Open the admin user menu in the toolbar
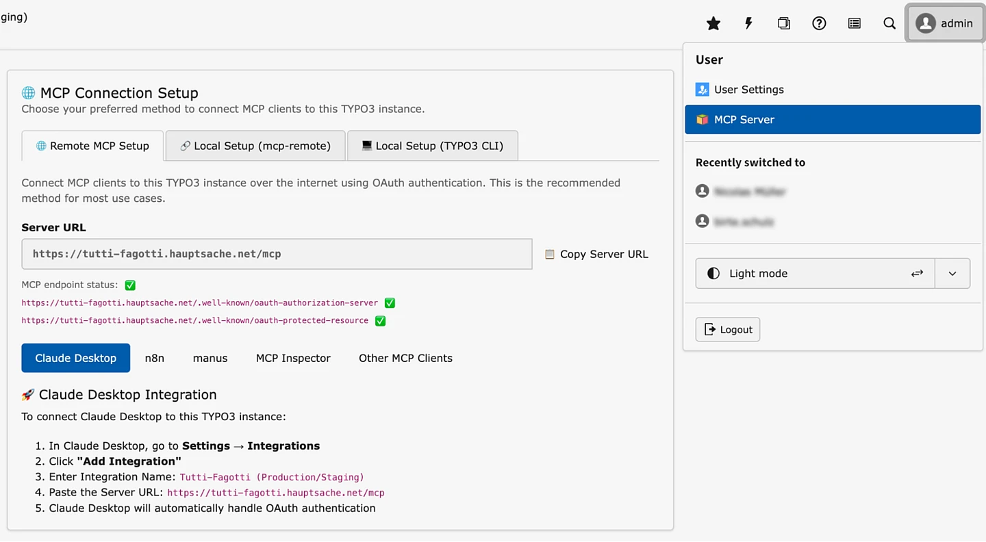The width and height of the screenshot is (986, 542). 945,23
